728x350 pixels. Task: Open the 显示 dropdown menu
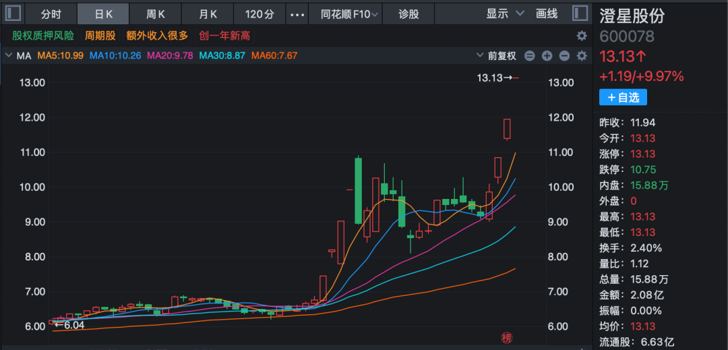505,13
